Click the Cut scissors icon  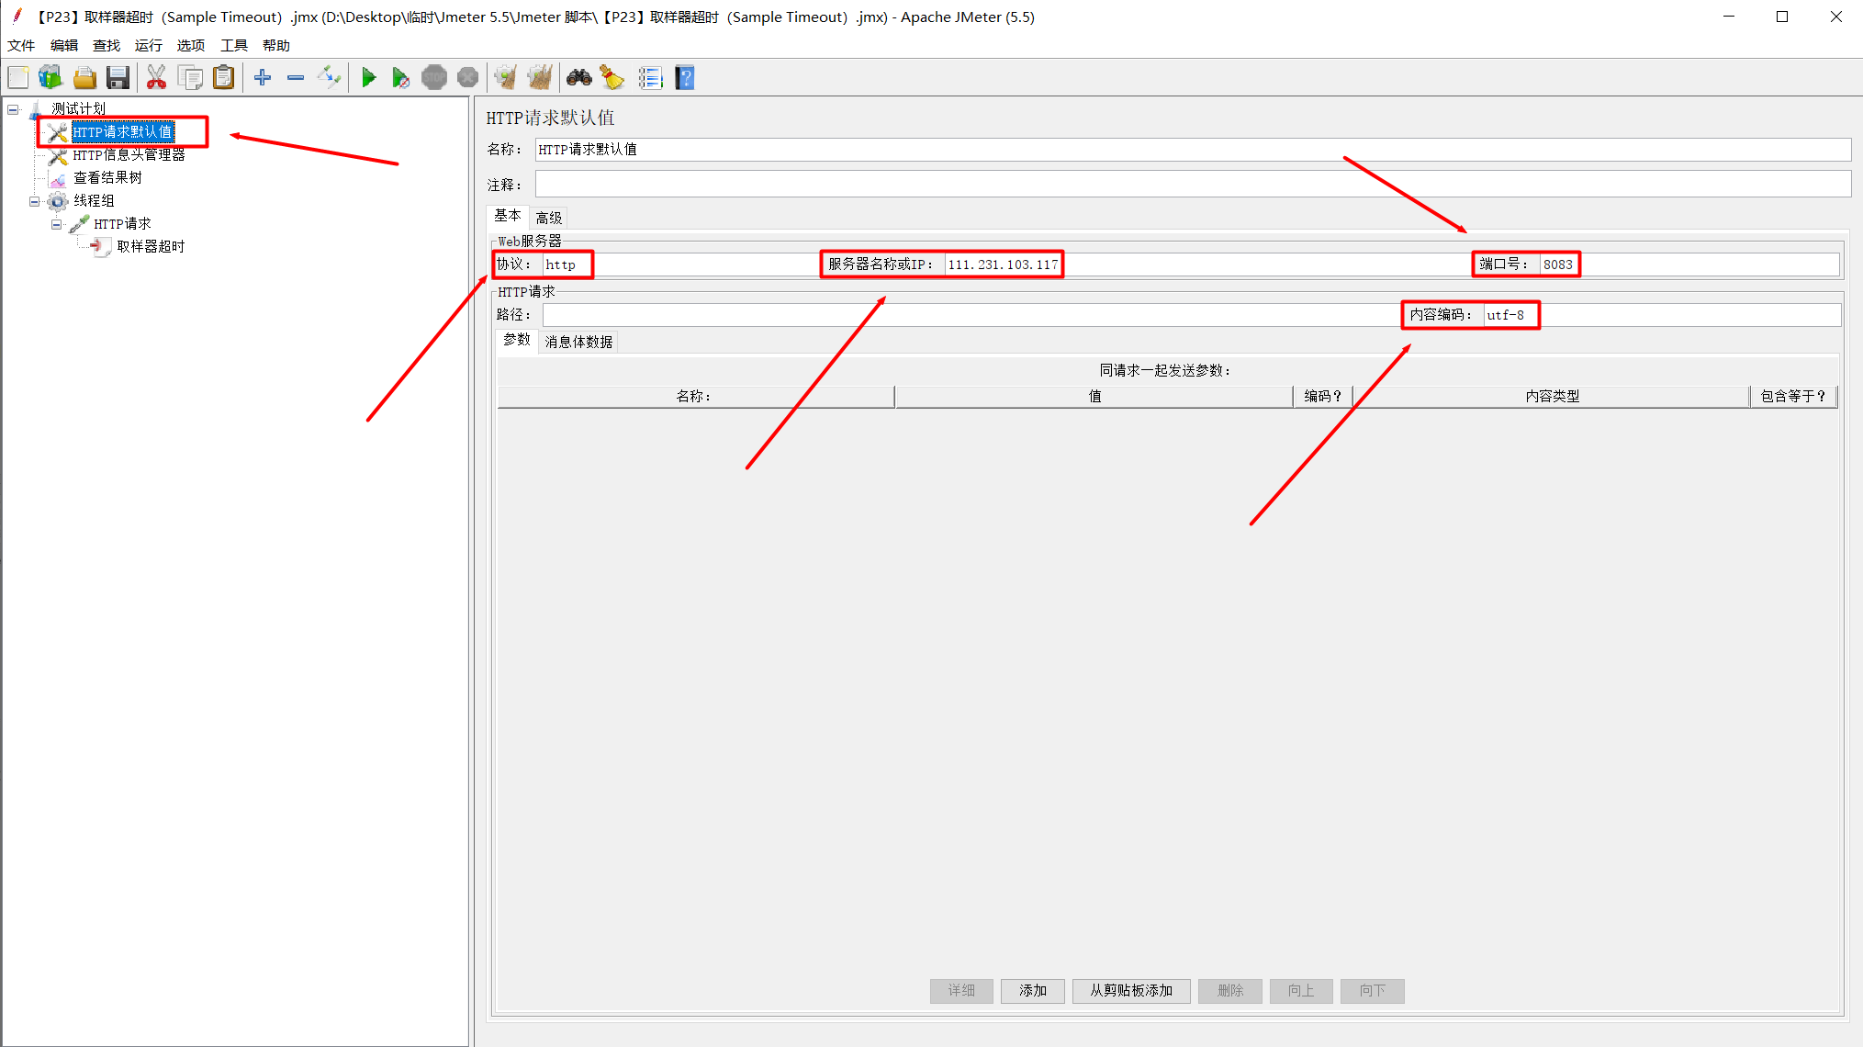click(156, 78)
